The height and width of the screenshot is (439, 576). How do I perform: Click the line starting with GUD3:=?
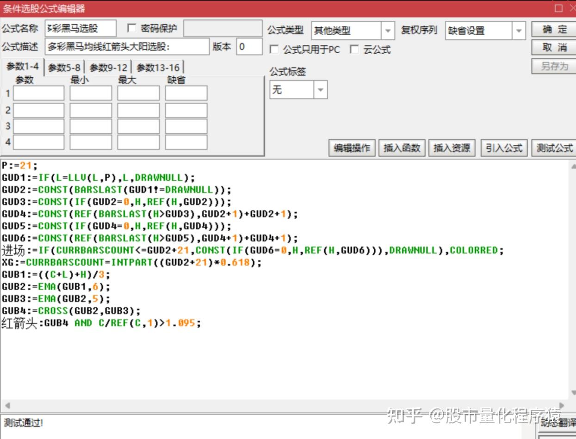116,202
